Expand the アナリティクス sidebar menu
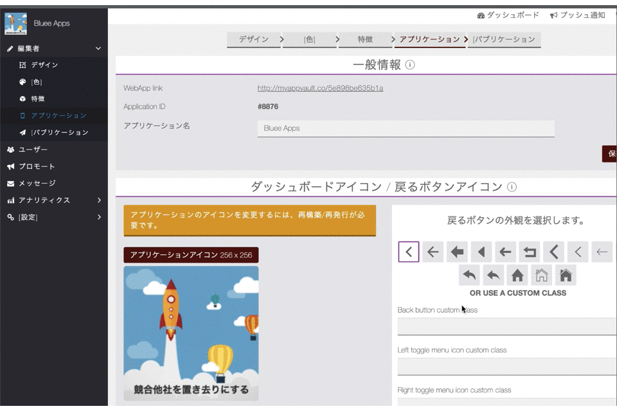The image size is (617, 411). [x=99, y=200]
